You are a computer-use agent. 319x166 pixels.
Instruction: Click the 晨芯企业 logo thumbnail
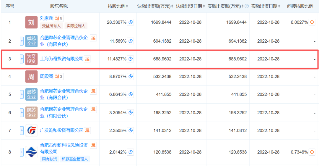31,94
